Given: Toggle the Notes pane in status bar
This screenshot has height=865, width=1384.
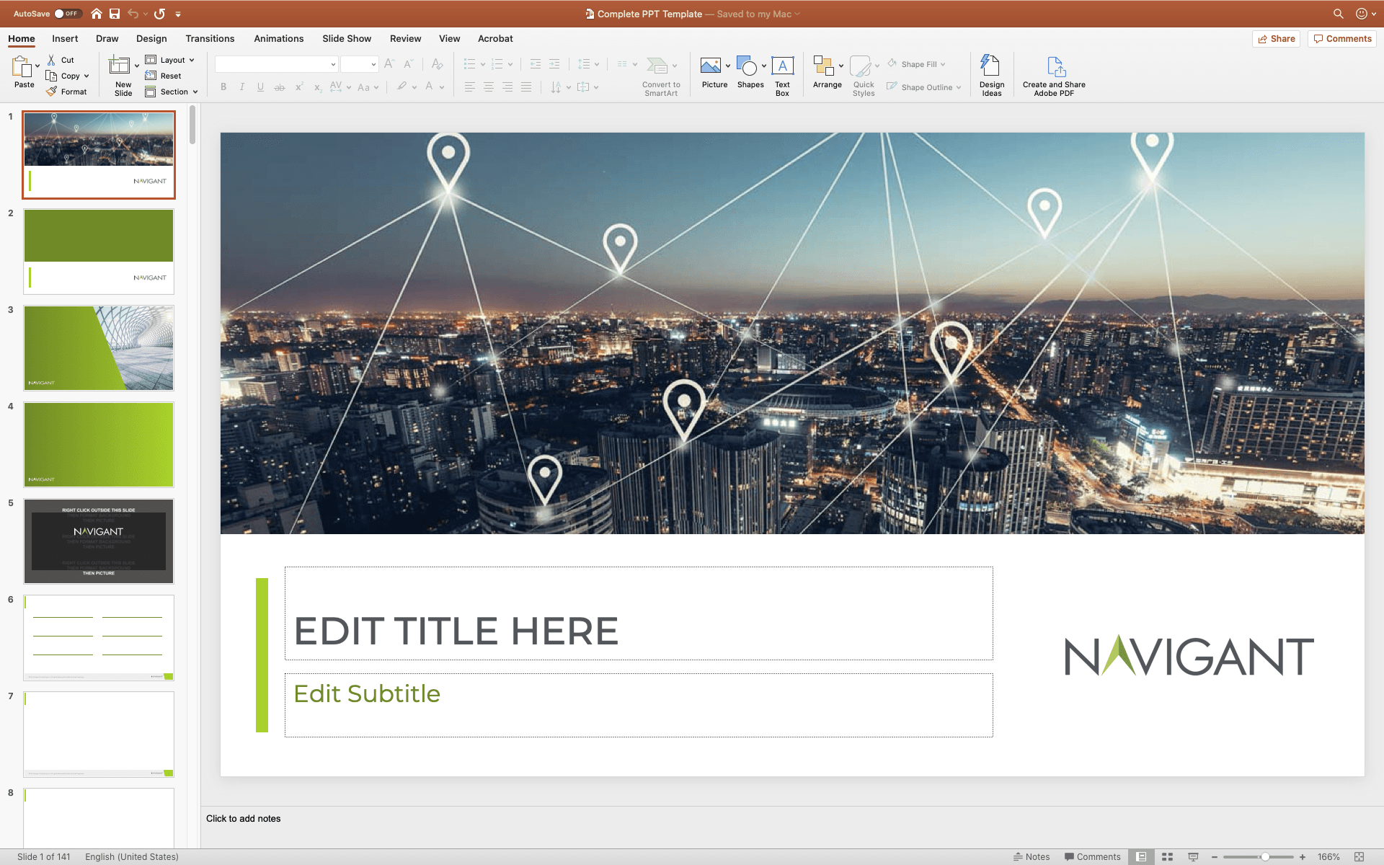Looking at the screenshot, I should point(1032,857).
